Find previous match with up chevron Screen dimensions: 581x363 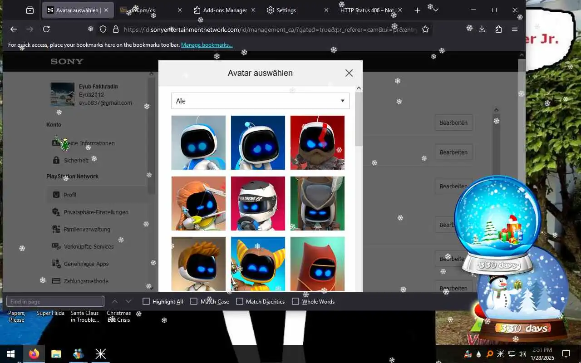tap(115, 301)
